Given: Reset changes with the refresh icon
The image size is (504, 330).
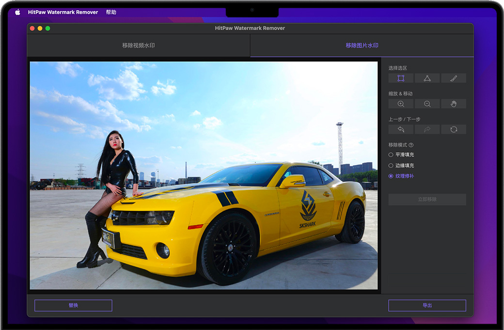Looking at the screenshot, I should click(x=453, y=129).
